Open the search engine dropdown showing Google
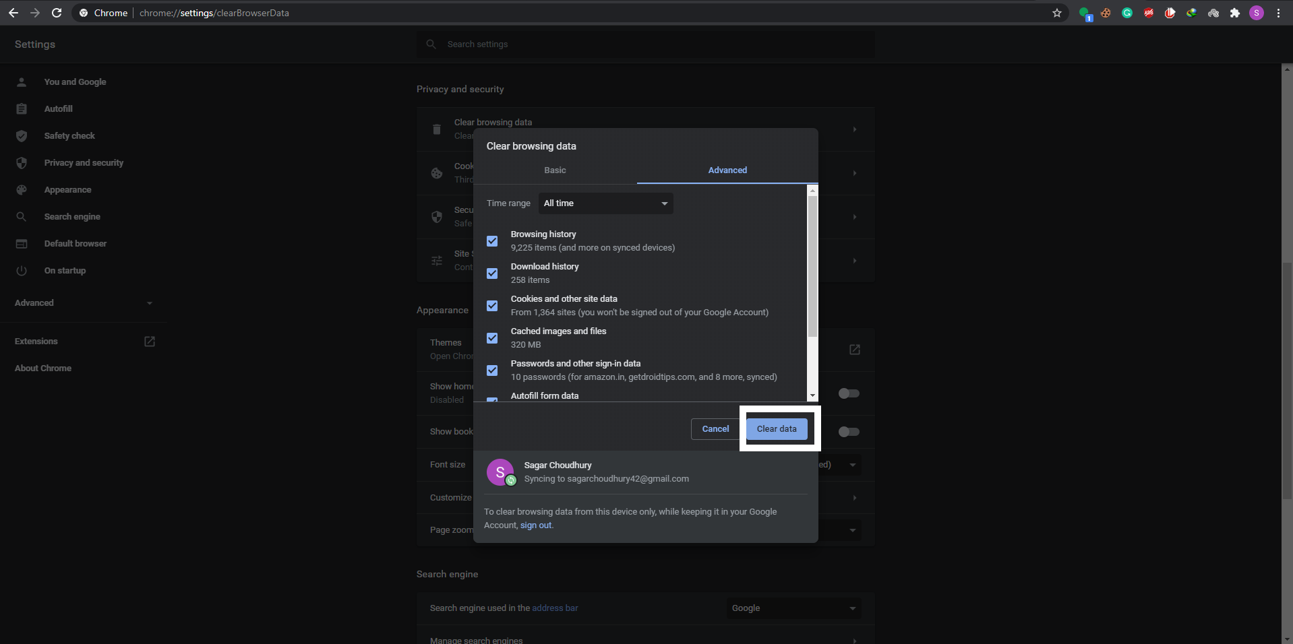Screen dimensions: 1293x644 coord(793,608)
